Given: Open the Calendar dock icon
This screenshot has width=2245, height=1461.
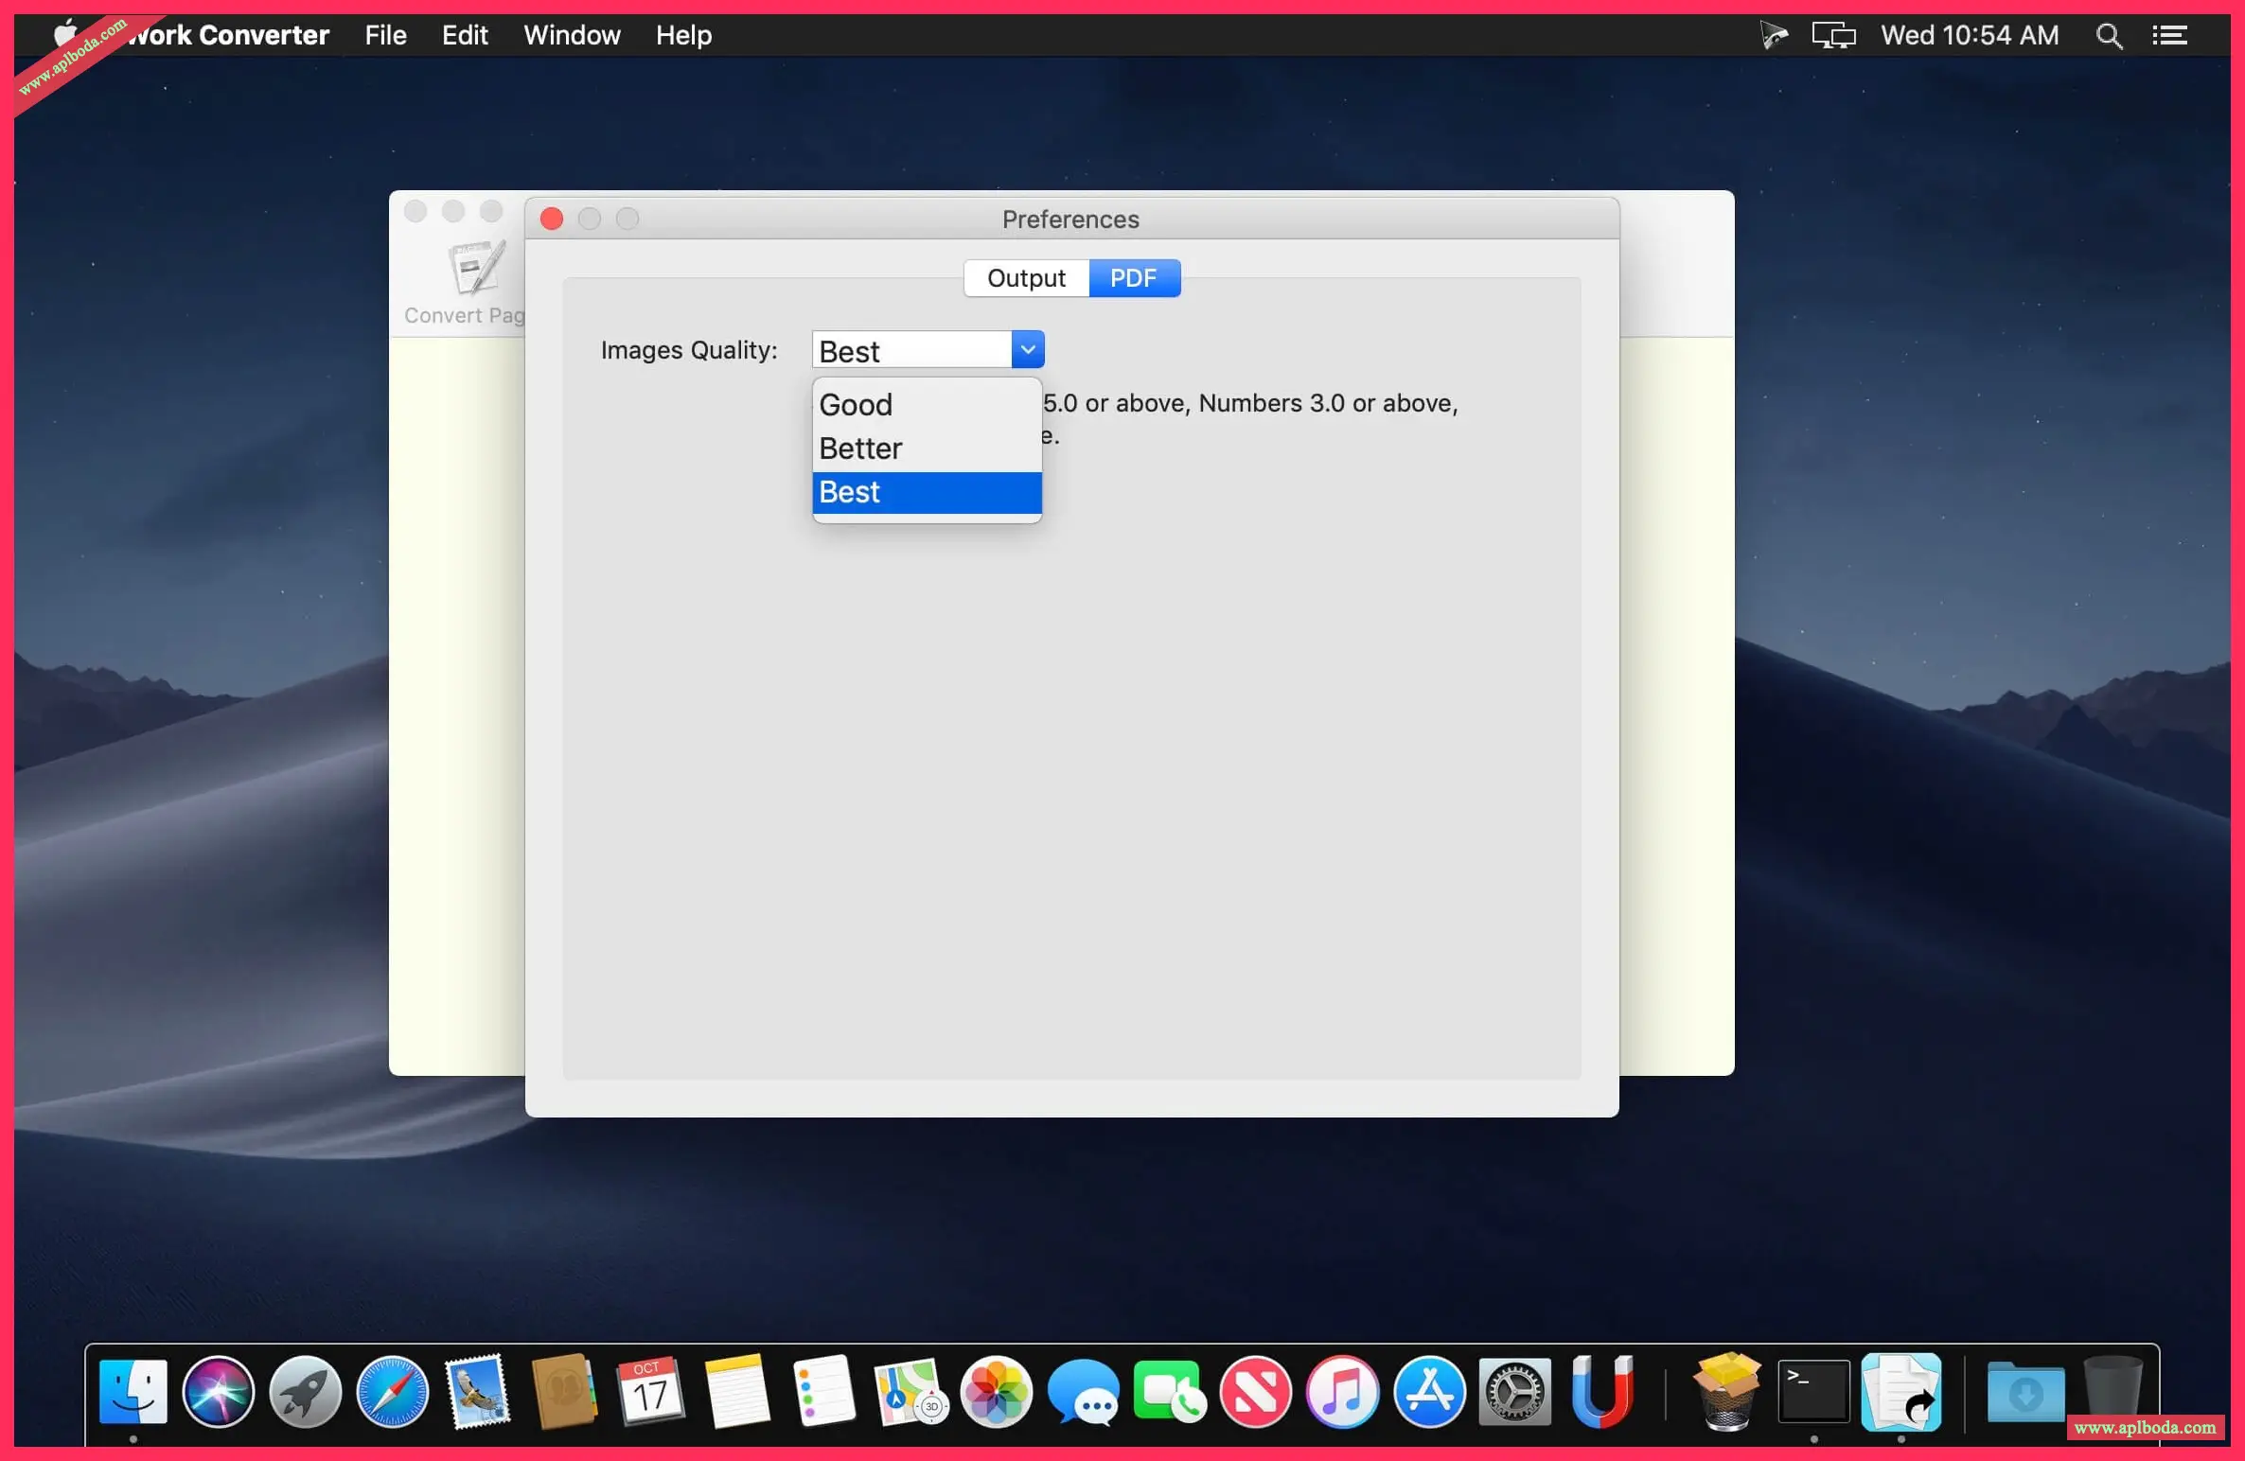Looking at the screenshot, I should pyautogui.click(x=649, y=1392).
